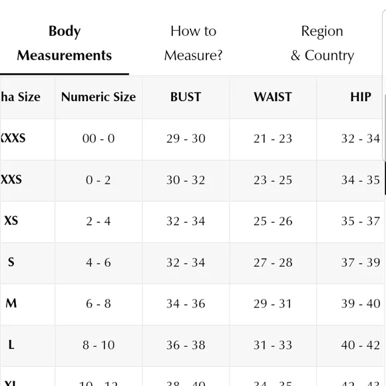This screenshot has width=386, height=386.
Task: Open the How to Measure? tab
Action: coord(193,43)
